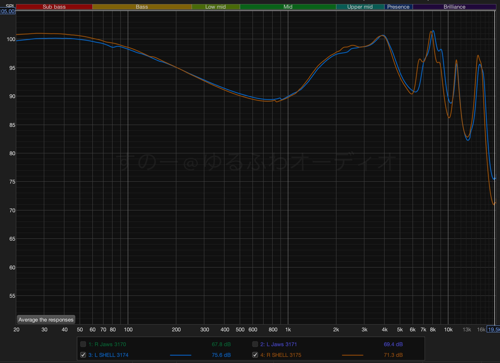Click the 67.8 dB readout value

221,344
